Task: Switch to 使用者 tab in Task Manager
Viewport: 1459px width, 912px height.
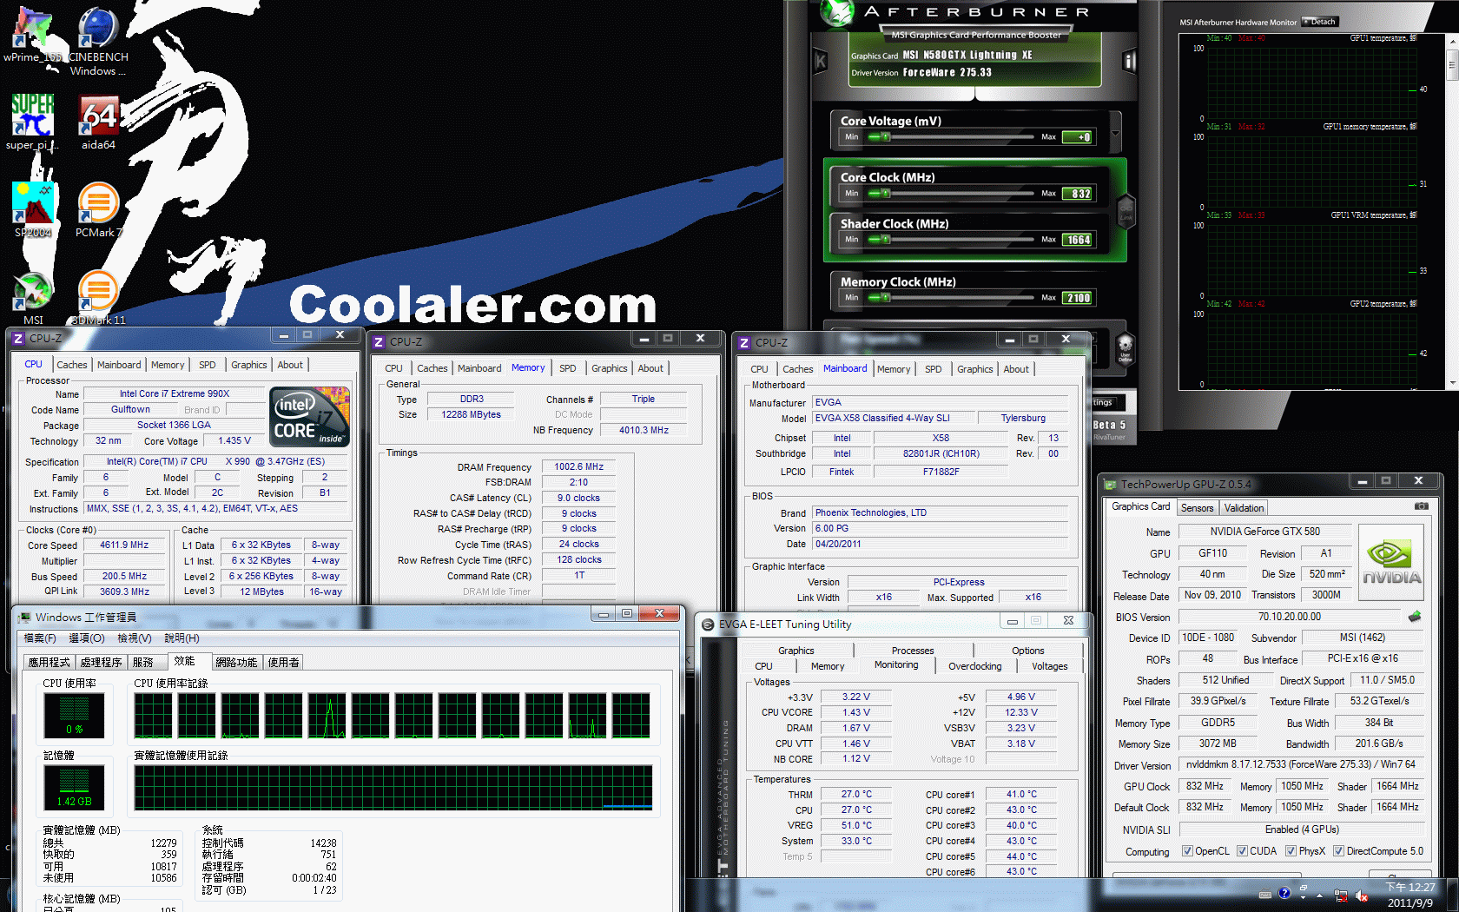Action: pyautogui.click(x=283, y=662)
